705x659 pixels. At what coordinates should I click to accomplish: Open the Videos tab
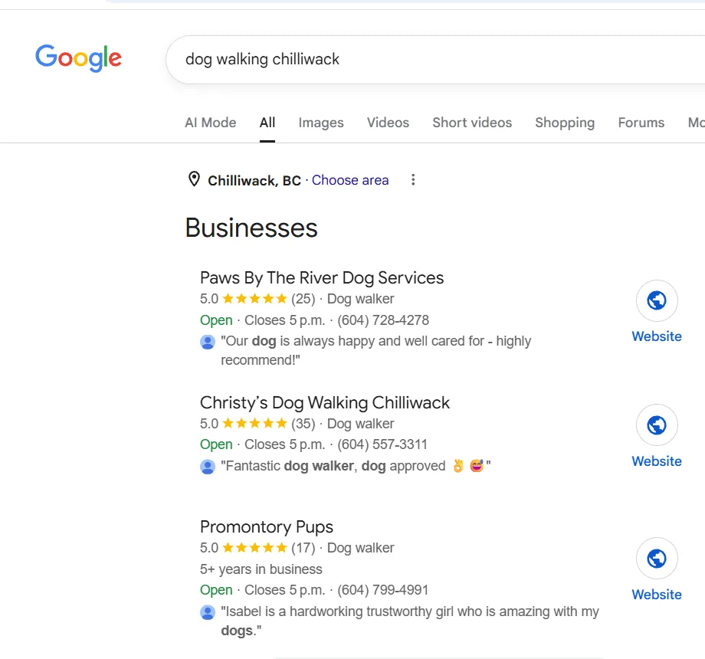(x=388, y=123)
